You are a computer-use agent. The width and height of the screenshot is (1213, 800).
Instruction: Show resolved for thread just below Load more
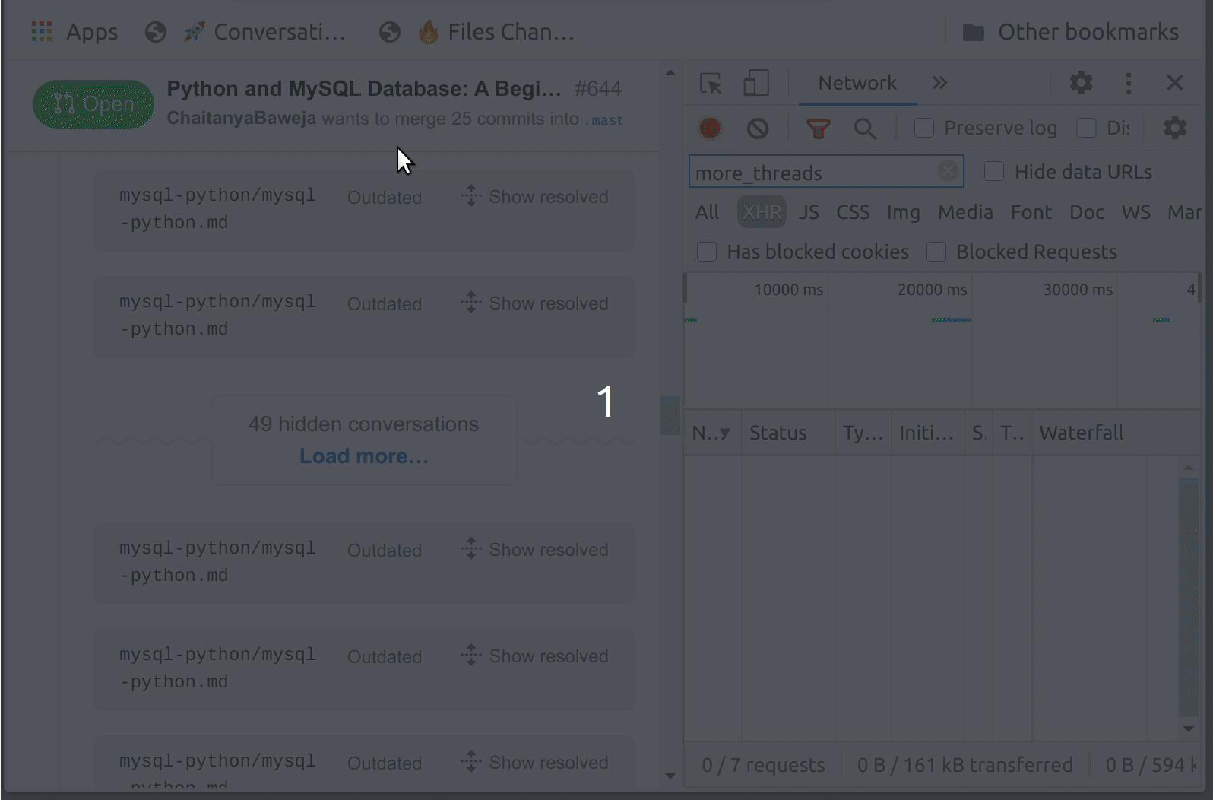coord(534,549)
